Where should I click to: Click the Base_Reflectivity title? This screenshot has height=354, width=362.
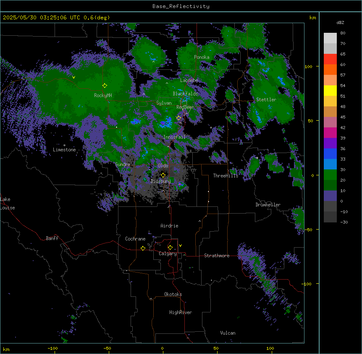coord(181,6)
